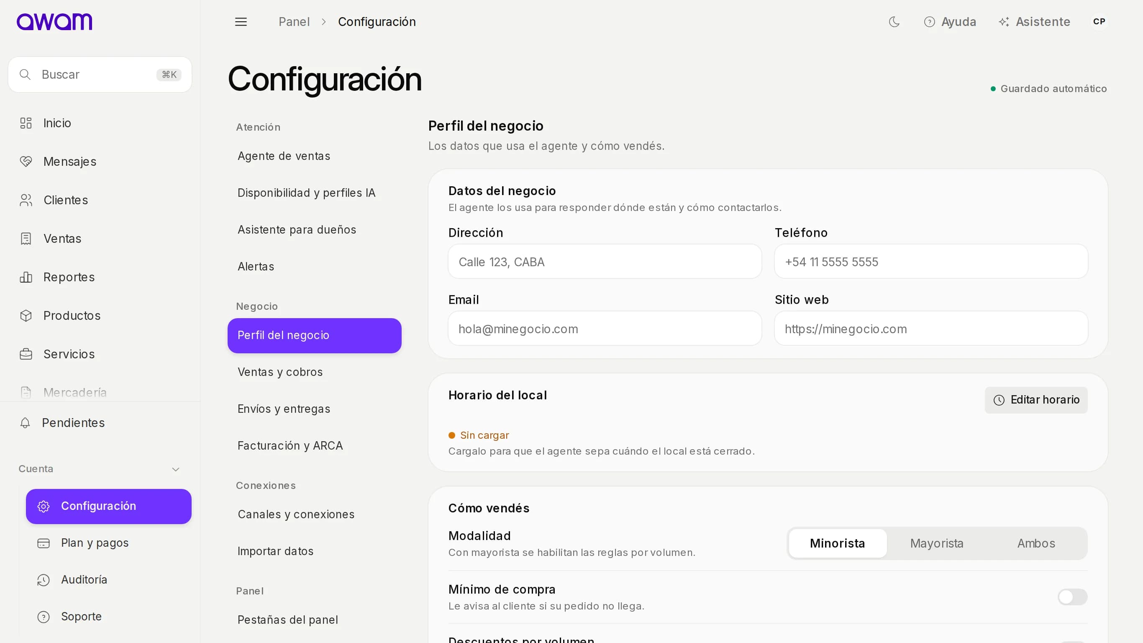Open Ayuda help
Screen dimensions: 1143x643
pos(950,22)
